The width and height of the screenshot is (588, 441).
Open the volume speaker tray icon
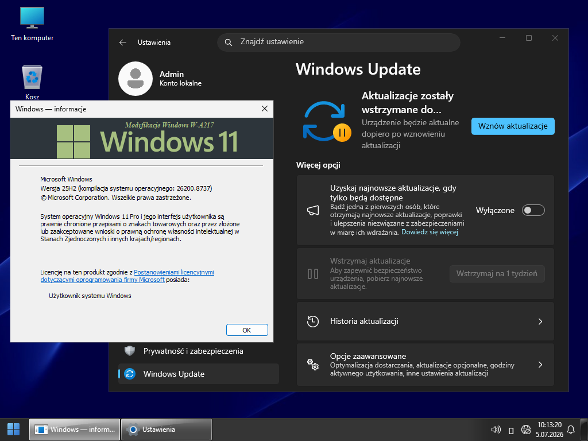pyautogui.click(x=496, y=430)
